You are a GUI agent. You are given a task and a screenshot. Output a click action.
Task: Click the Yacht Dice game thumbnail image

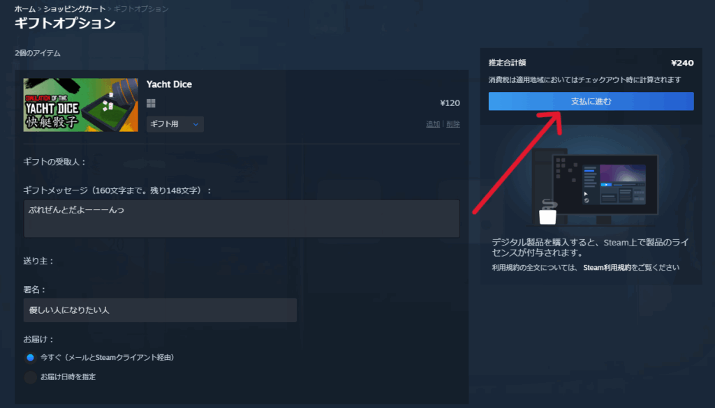pos(80,105)
